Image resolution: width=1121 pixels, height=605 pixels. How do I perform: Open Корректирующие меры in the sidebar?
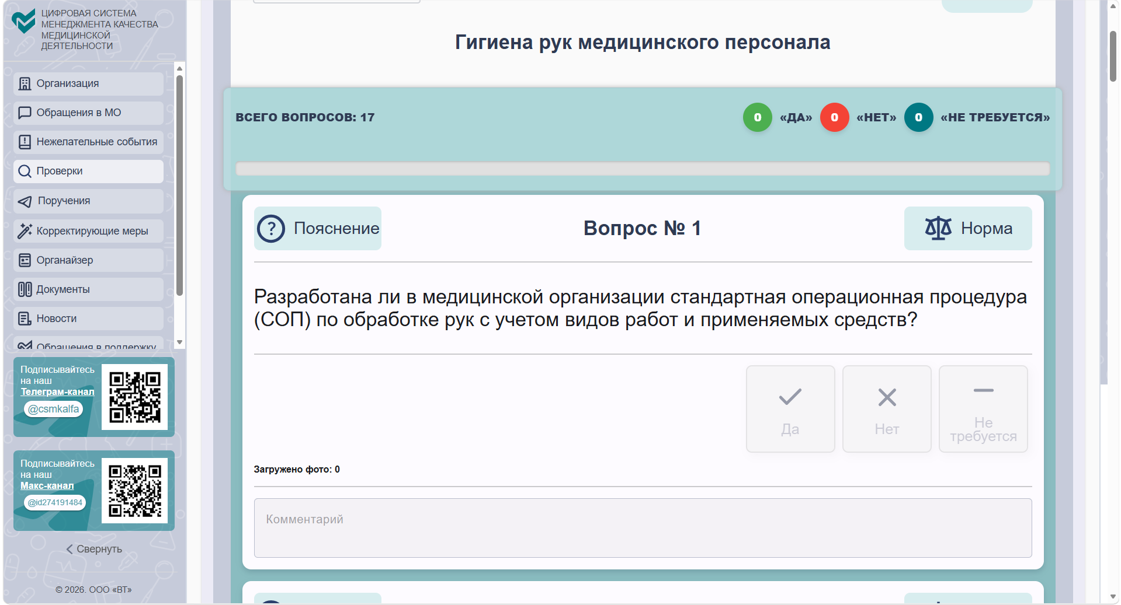point(88,231)
